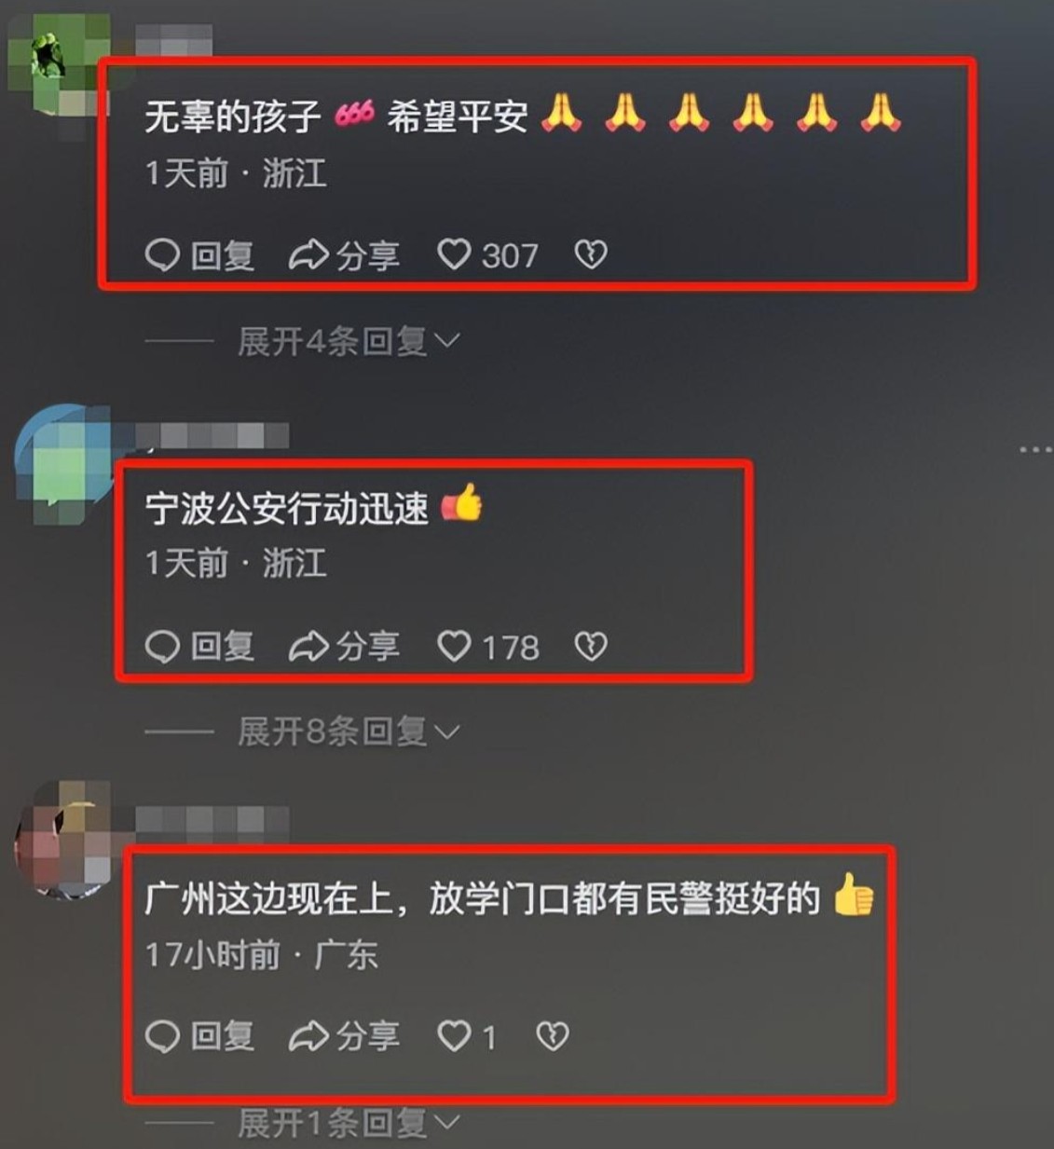
Task: Tap the reply bubble under the 宁波公安 comment
Action: pyautogui.click(x=162, y=646)
